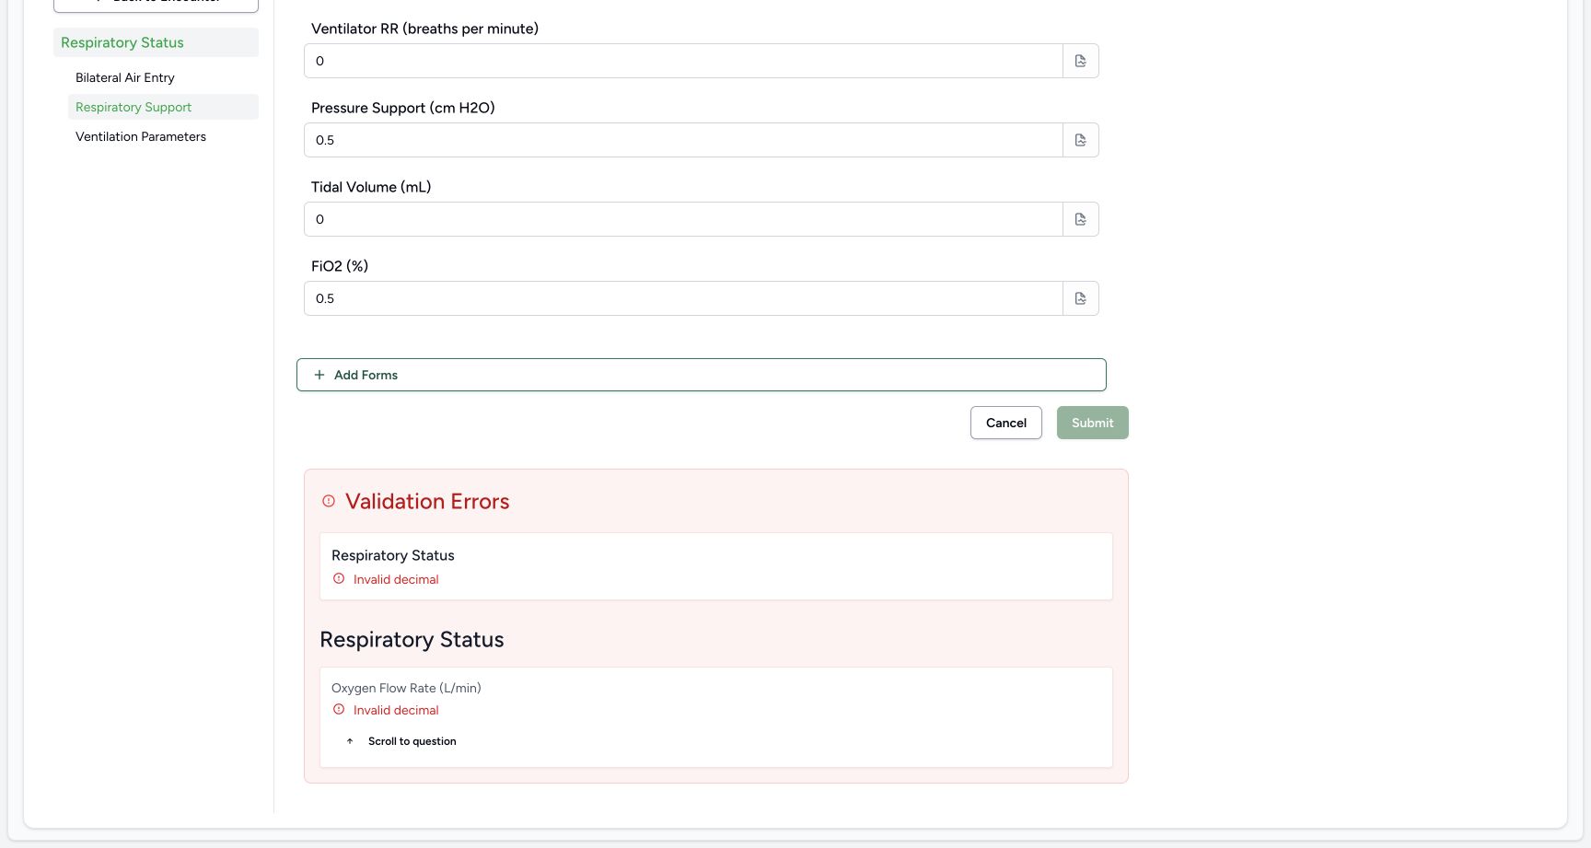Select Respiratory Status in sidebar
Image resolution: width=1591 pixels, height=848 pixels.
156,42
